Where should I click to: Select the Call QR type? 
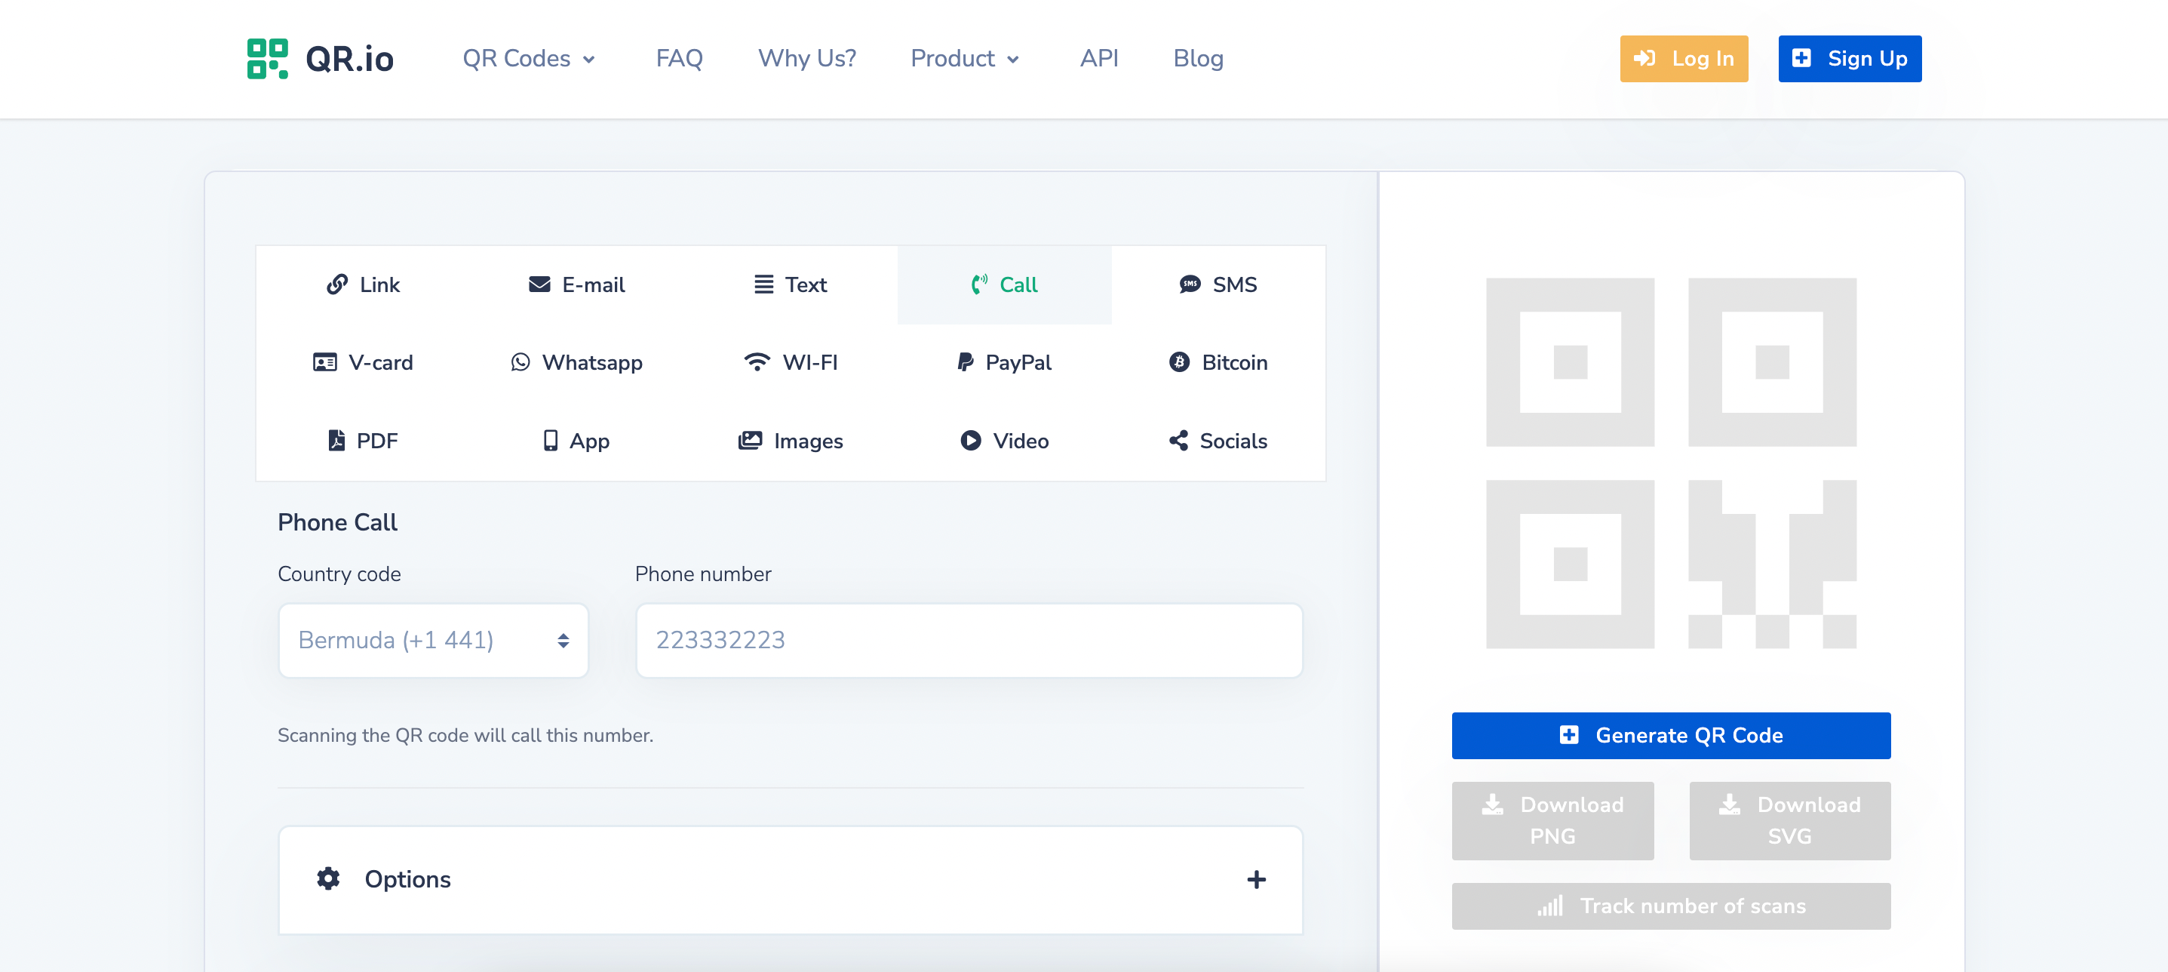click(1004, 285)
